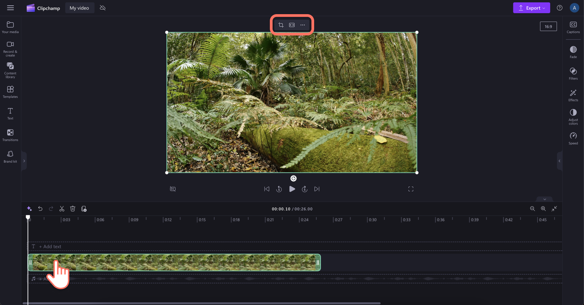Open the account menu via the avatar
This screenshot has width=584, height=305.
pos(574,7)
